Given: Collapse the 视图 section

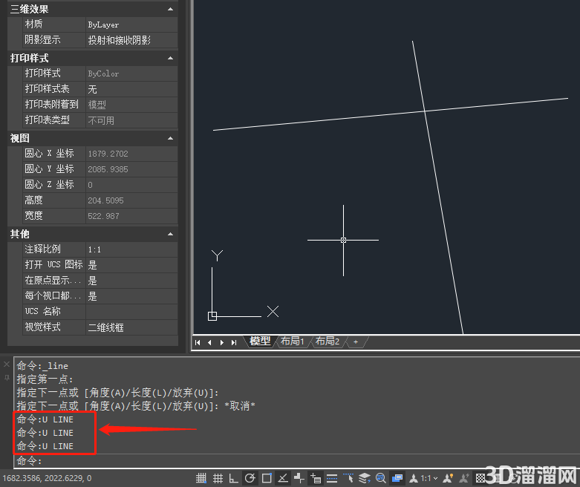Looking at the screenshot, I should 170,138.
